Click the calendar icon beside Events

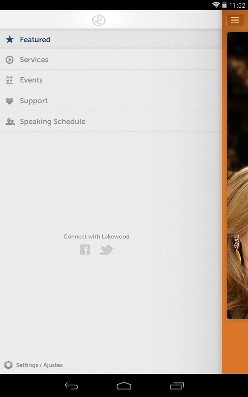[x=10, y=80]
